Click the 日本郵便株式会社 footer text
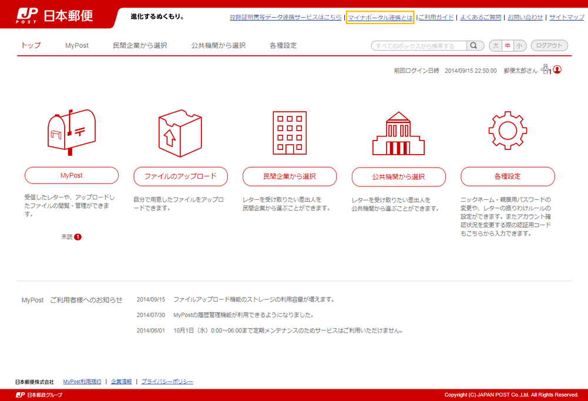Screen dimensions: 588x401 coord(35,382)
